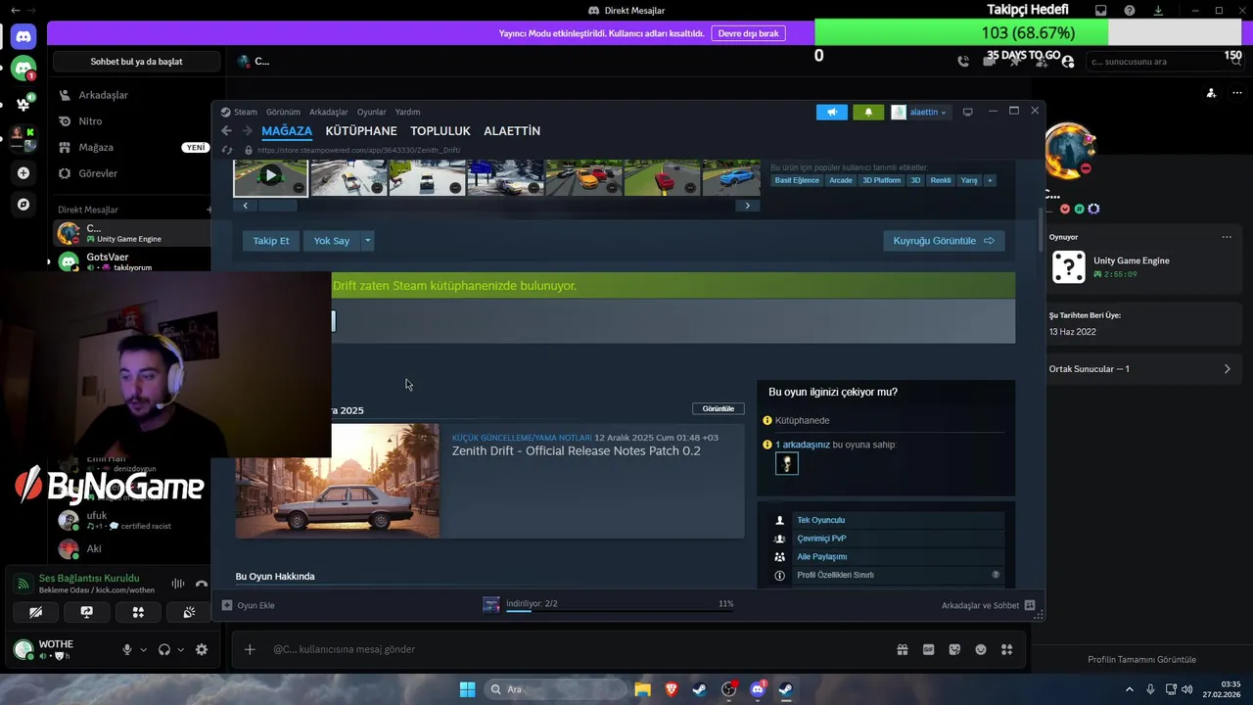The width and height of the screenshot is (1253, 705).
Task: Open Discord soundboard button
Action: [189, 612]
